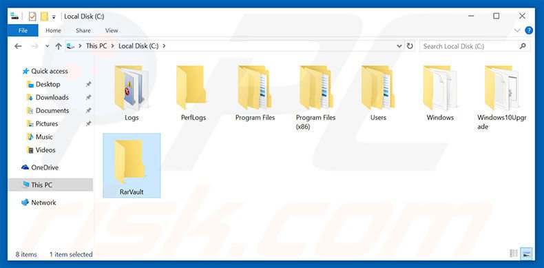Screen dimensions: 544x268
Task: Click "8 items" in status bar
Action: click(26, 254)
